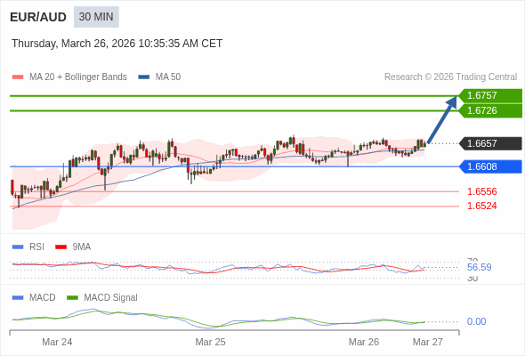Click the Mar 26 axis date label
The width and height of the screenshot is (525, 356).
point(364,342)
